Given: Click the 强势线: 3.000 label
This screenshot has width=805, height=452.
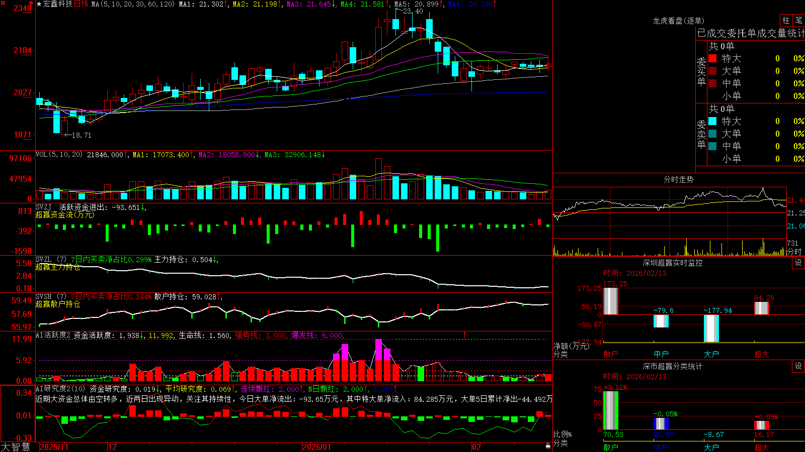Looking at the screenshot, I should (261, 335).
